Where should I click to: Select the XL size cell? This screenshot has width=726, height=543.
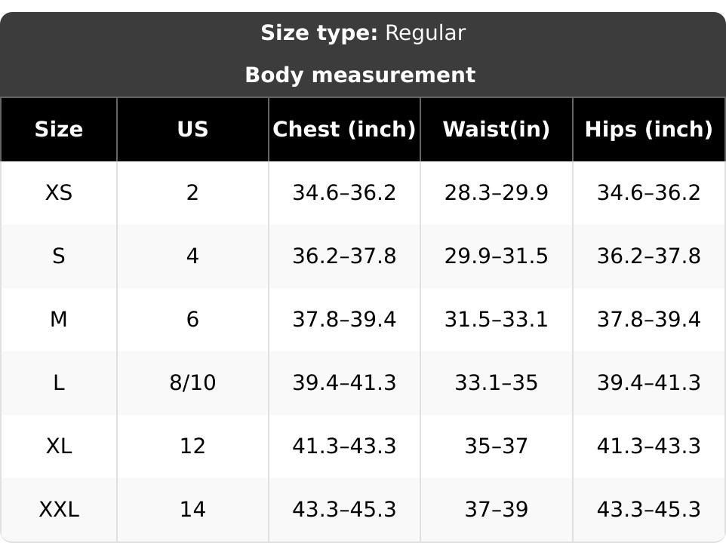click(x=59, y=446)
